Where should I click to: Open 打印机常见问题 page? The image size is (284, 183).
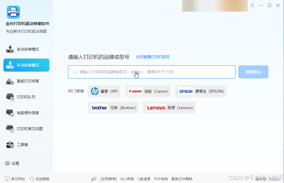click(x=26, y=129)
